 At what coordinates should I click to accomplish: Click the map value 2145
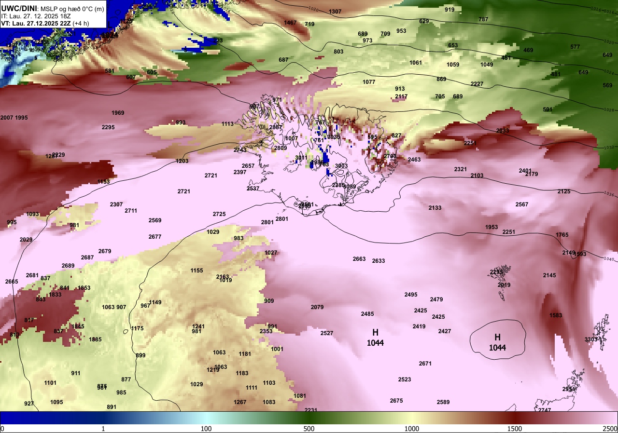[549, 275]
